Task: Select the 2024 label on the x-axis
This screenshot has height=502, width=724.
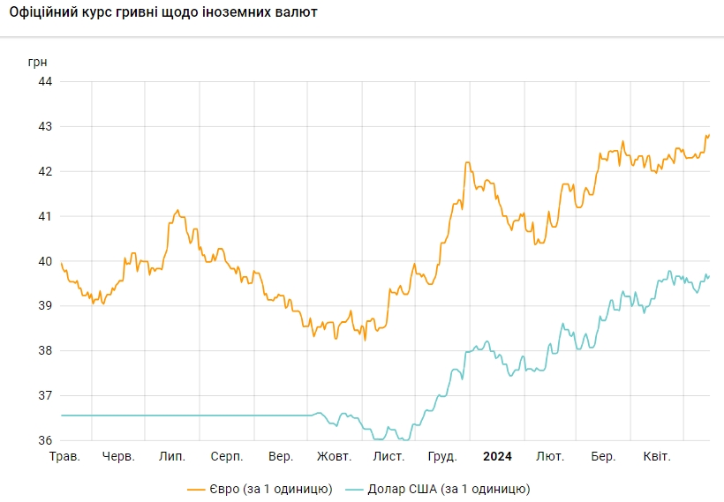Action: click(x=497, y=456)
